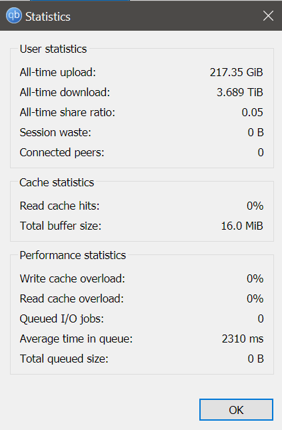Click the Connected peers label
This screenshot has height=430, width=282.
(x=62, y=152)
